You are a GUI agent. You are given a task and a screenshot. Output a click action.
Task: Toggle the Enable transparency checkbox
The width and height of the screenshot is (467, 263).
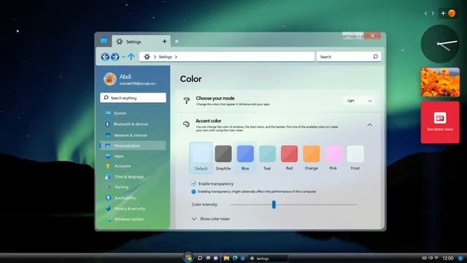pos(193,183)
